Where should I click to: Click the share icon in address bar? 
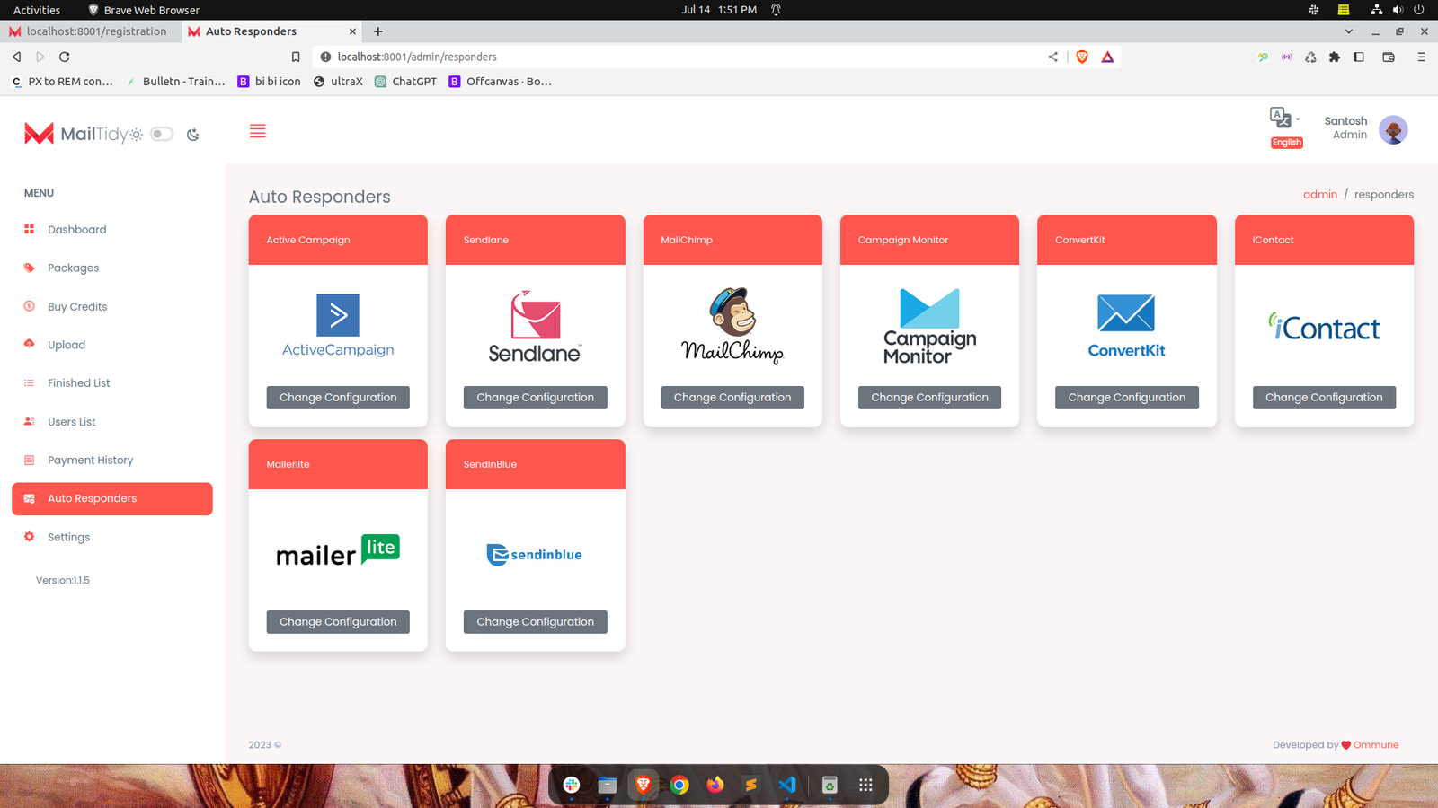coord(1052,57)
